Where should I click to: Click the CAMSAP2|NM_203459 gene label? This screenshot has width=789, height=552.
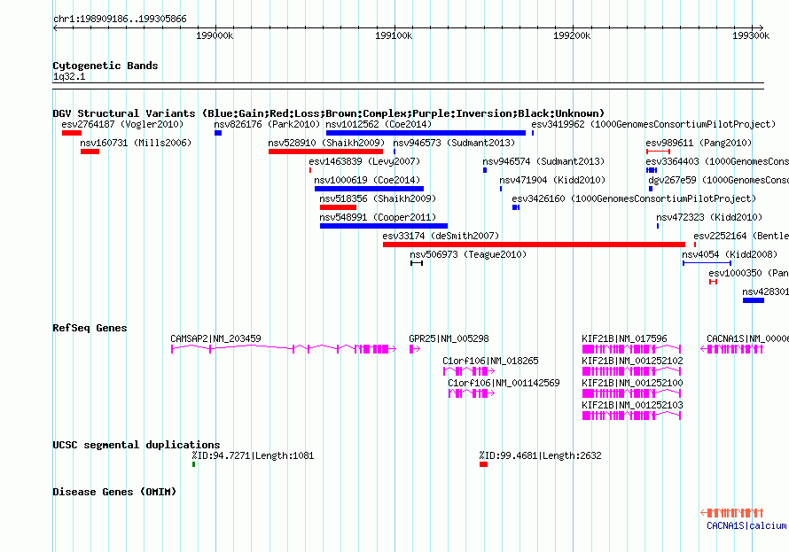(x=215, y=338)
